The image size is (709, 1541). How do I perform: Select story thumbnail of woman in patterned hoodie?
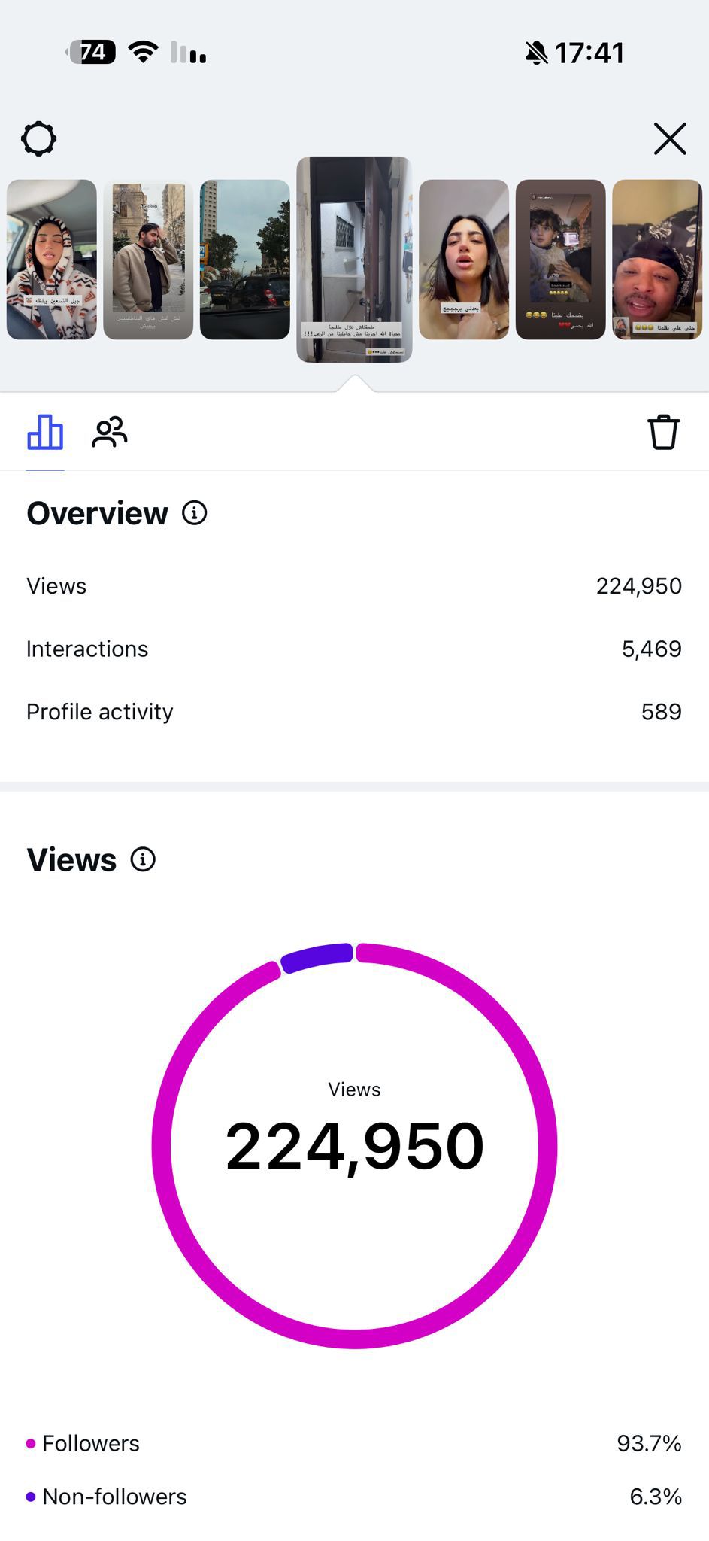click(52, 260)
